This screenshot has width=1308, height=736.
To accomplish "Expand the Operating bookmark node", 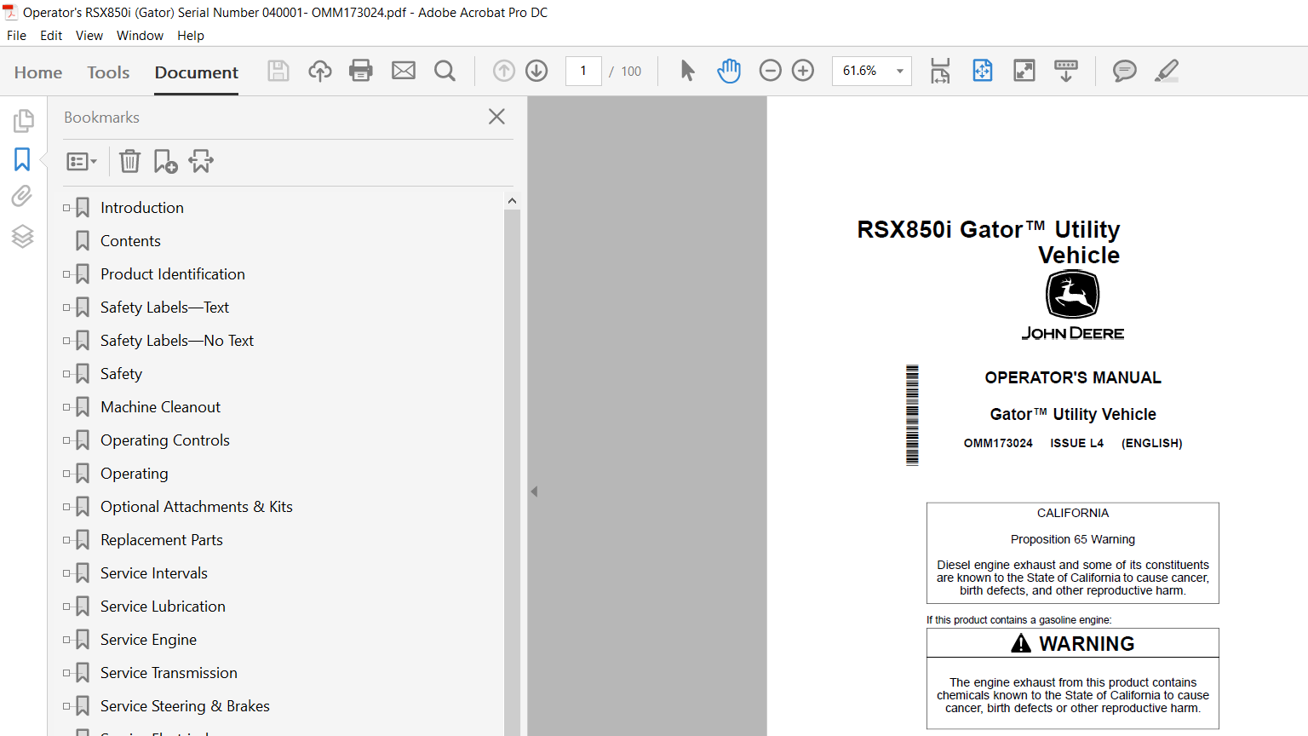I will pyautogui.click(x=66, y=474).
